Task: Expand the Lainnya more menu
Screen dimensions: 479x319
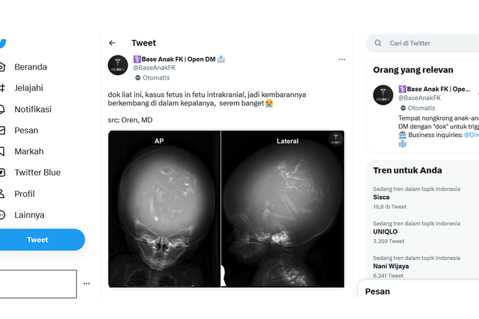Action: click(x=29, y=215)
